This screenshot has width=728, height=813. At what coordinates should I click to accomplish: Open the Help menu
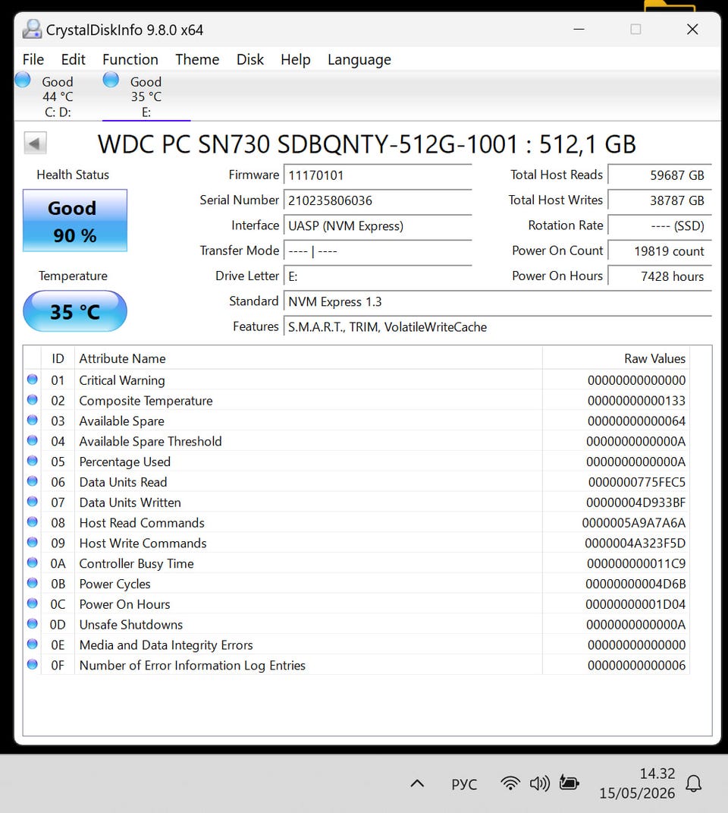[295, 60]
